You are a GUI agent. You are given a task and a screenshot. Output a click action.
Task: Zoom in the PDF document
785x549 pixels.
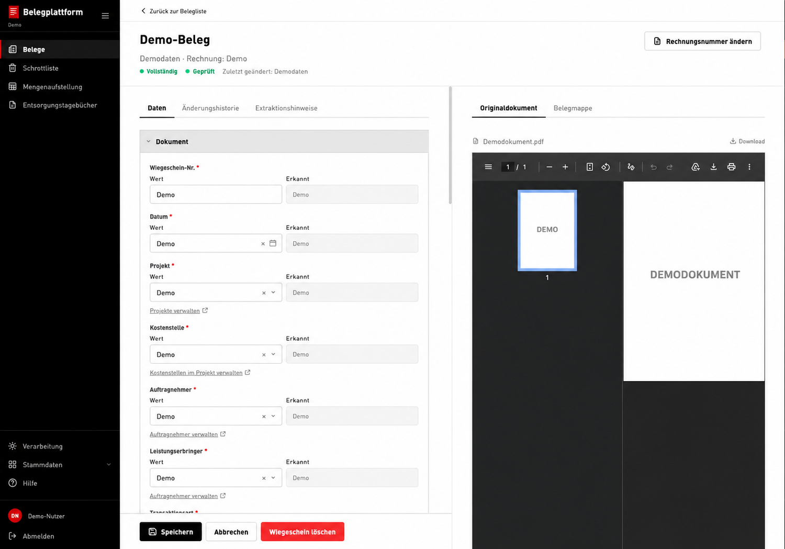[x=565, y=167]
